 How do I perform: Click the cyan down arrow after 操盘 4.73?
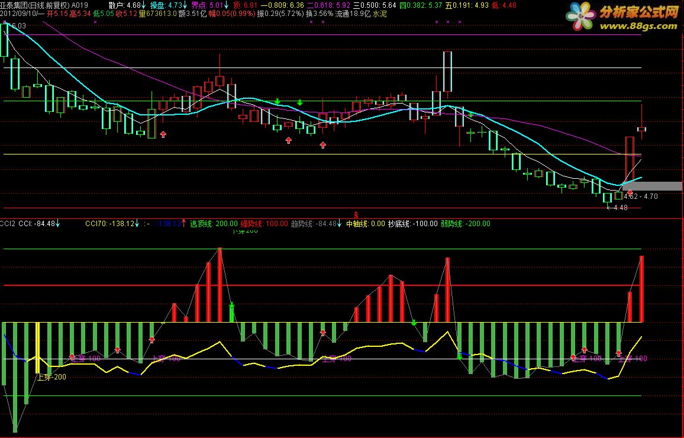click(x=185, y=5)
